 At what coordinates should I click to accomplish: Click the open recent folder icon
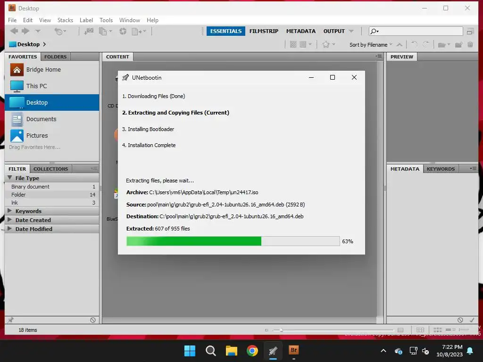pyautogui.click(x=444, y=45)
